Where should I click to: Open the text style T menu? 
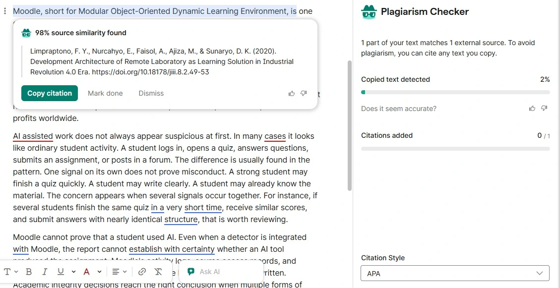pyautogui.click(x=10, y=272)
